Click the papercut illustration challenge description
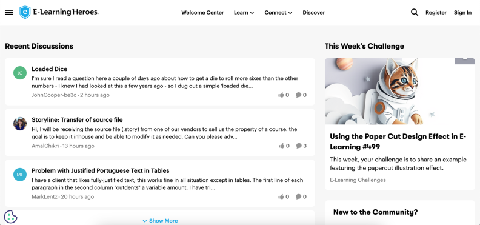 [x=398, y=164]
